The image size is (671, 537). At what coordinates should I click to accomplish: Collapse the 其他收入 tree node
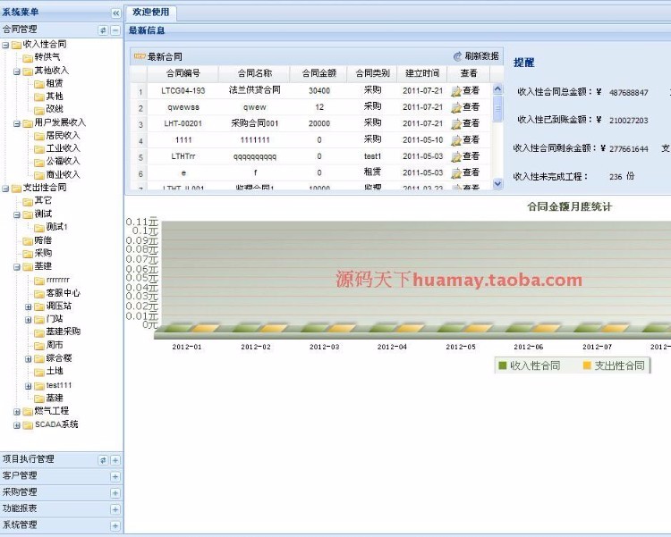17,71
